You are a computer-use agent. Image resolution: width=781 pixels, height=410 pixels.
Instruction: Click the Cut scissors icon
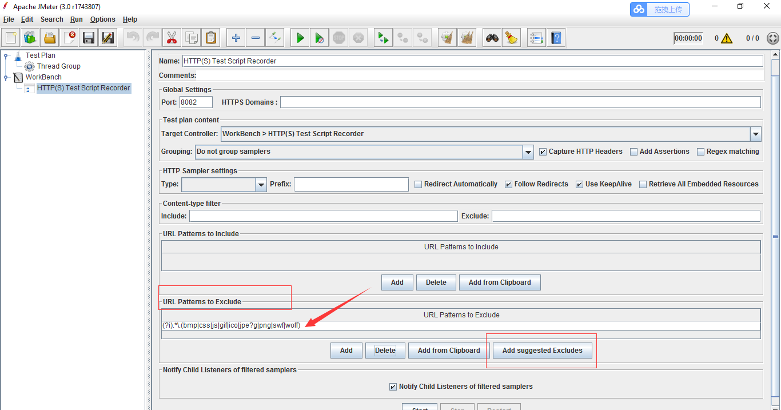(172, 38)
